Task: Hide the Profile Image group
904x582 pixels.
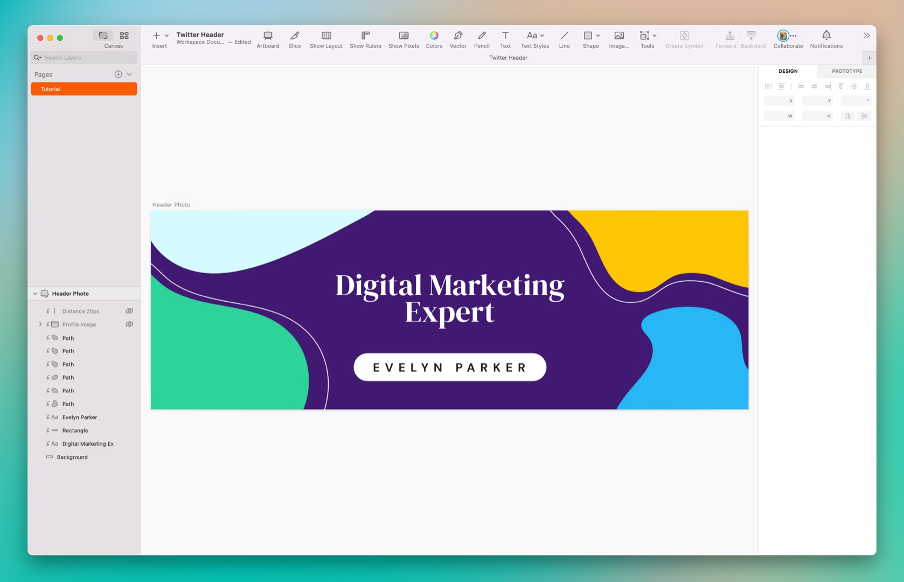Action: (129, 324)
